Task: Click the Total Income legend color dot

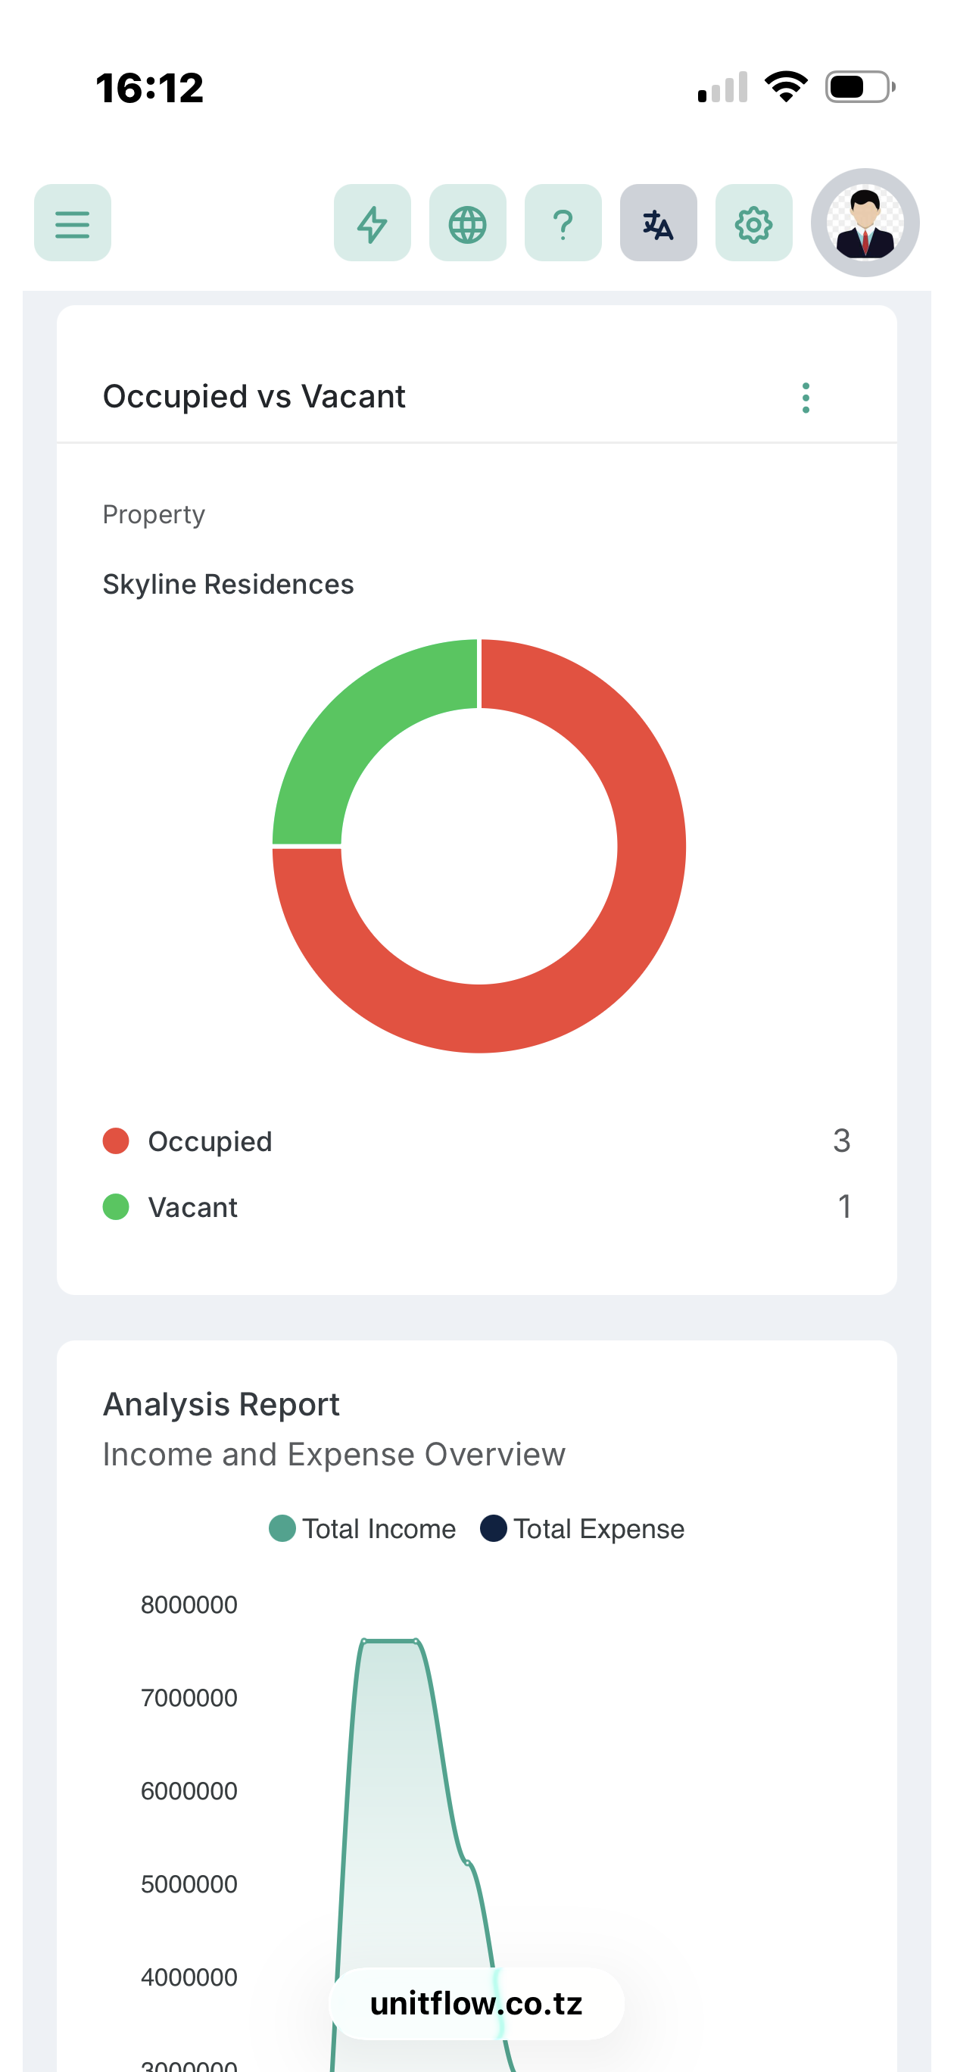Action: 282,1529
